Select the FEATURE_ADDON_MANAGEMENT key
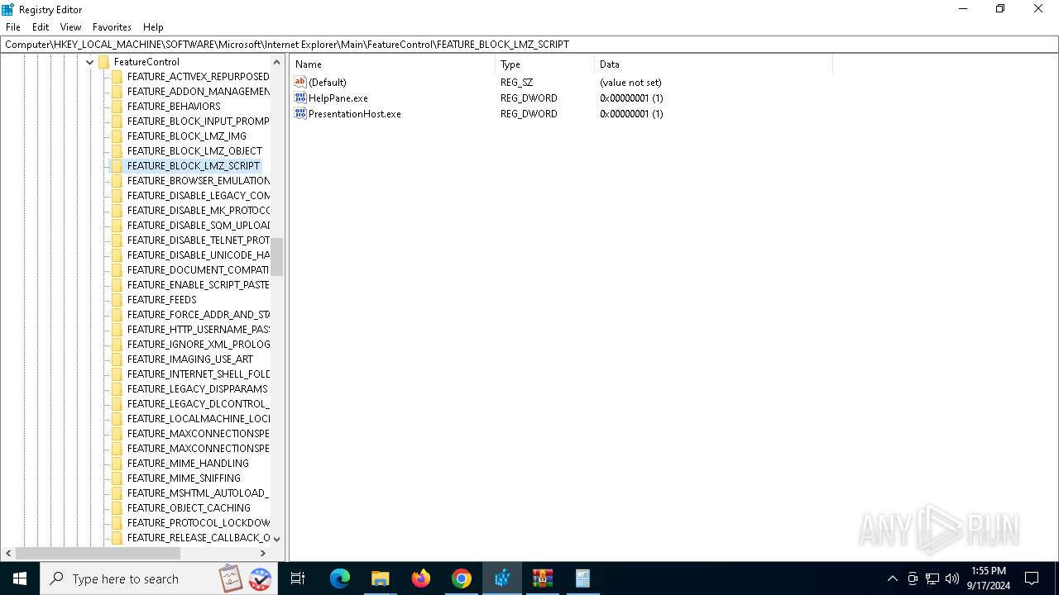This screenshot has width=1059, height=595. 199,92
